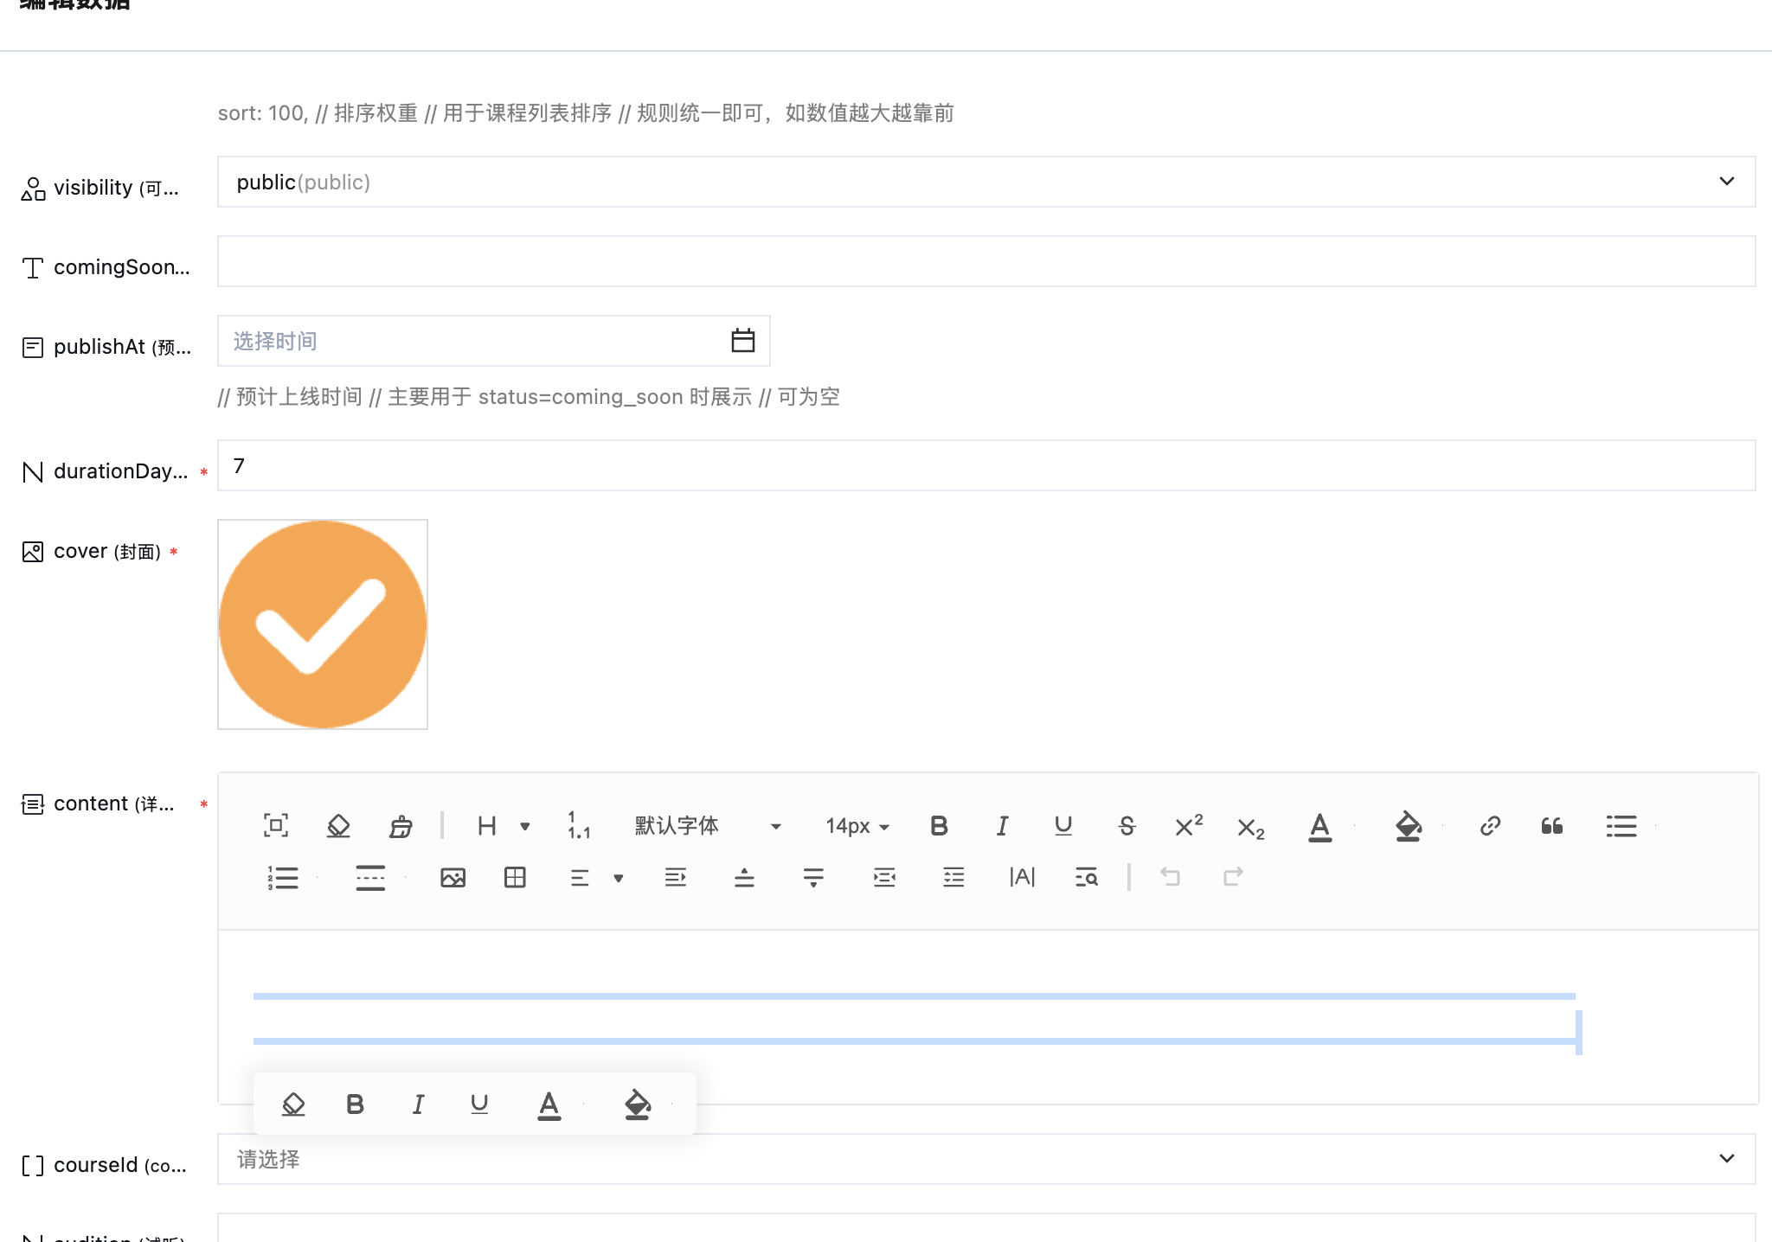This screenshot has width=1772, height=1242.
Task: Click the orange checkmark cover thumbnail
Action: coord(323,624)
